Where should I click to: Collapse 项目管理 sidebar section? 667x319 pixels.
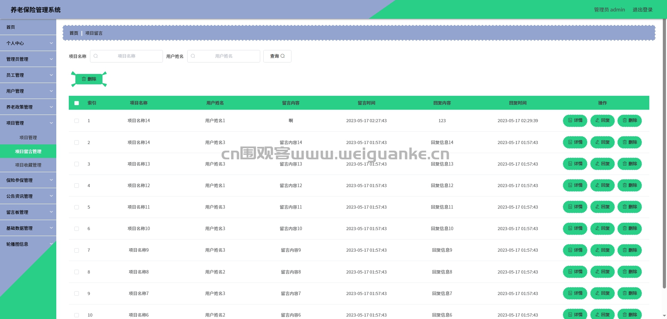[x=28, y=123]
